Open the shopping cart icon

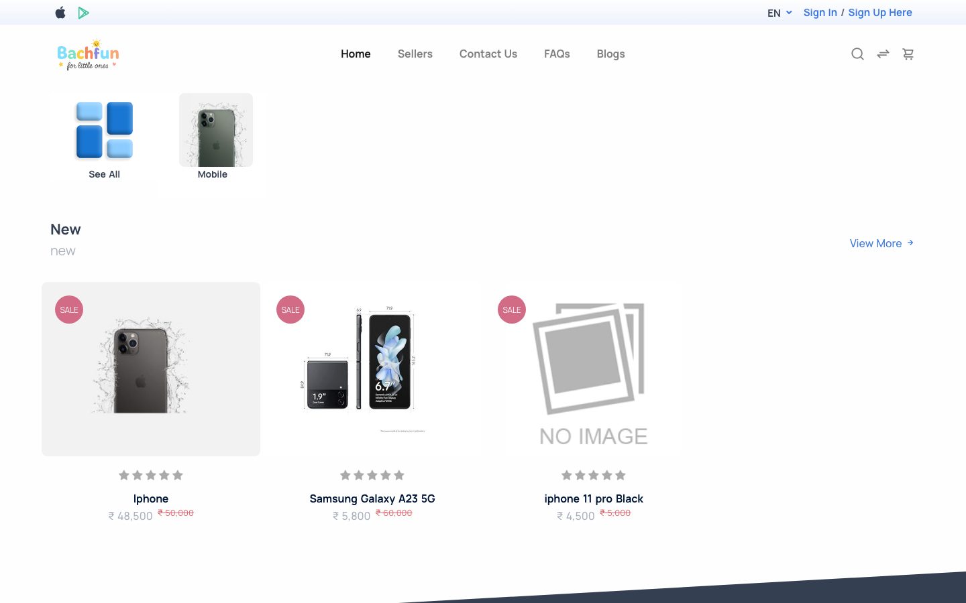pyautogui.click(x=908, y=54)
